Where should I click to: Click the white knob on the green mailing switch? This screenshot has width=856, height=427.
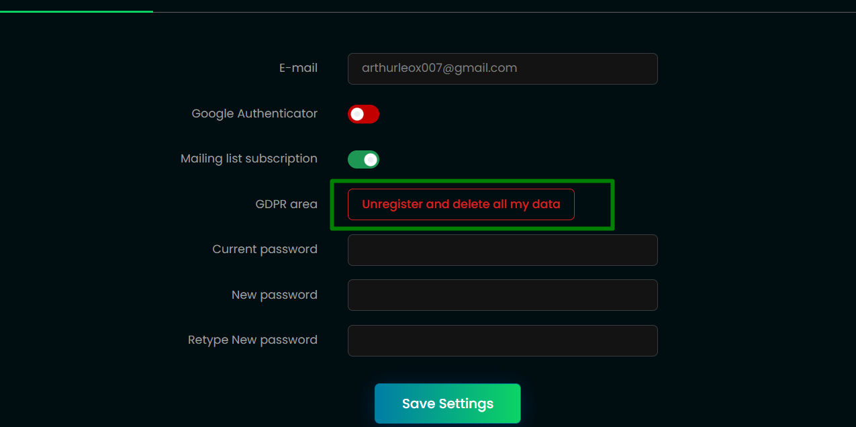click(x=370, y=160)
